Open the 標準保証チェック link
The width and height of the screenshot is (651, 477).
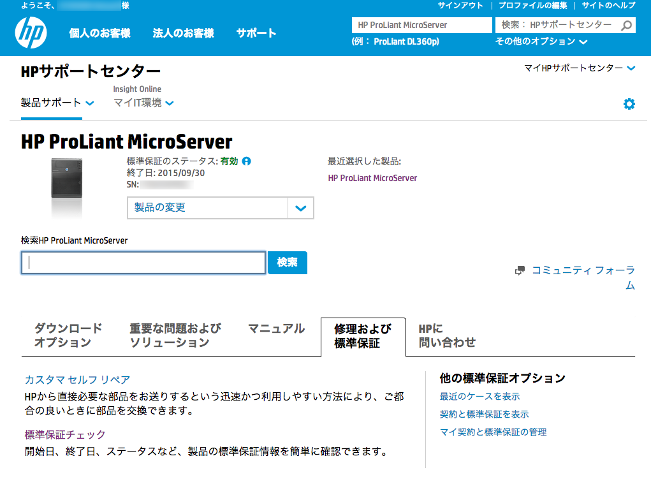(x=65, y=435)
